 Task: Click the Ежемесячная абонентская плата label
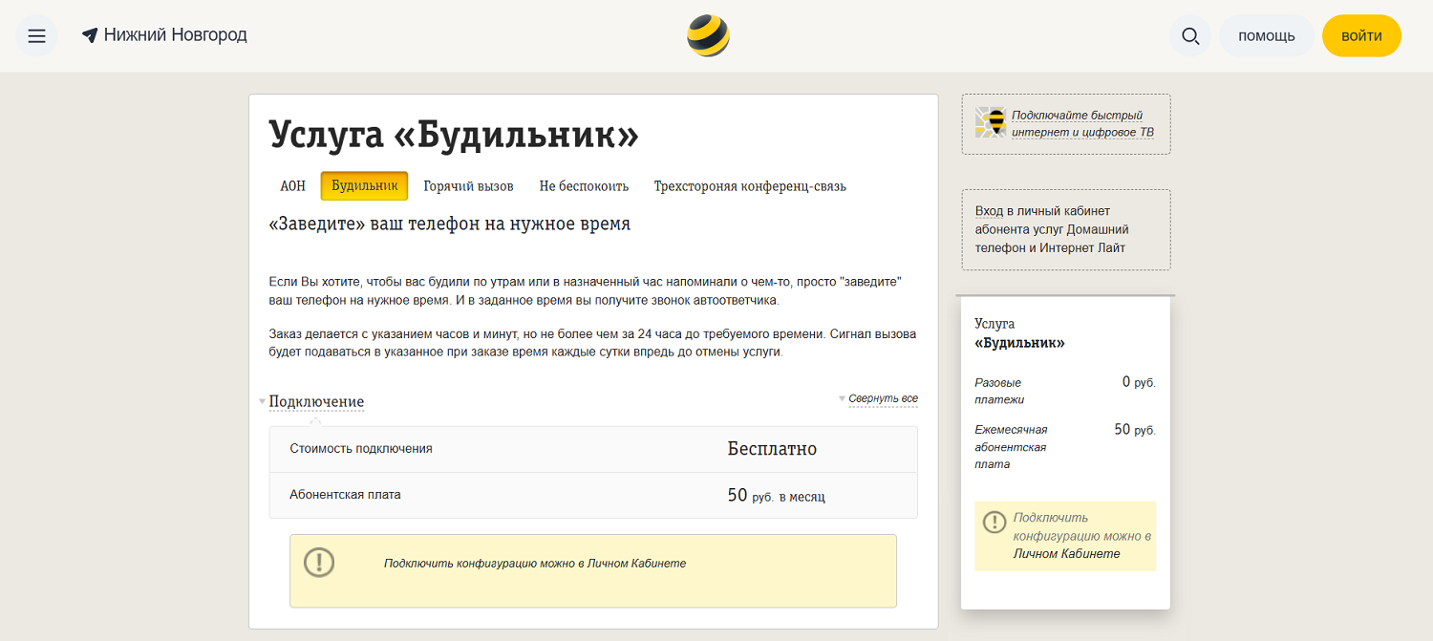click(x=1011, y=447)
